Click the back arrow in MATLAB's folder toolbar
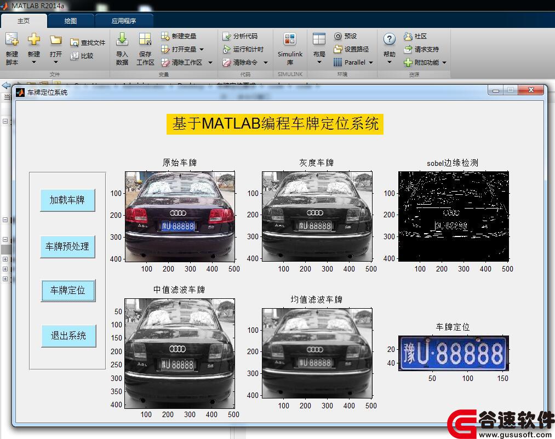Viewport: 555px width, 439px height. point(6,85)
